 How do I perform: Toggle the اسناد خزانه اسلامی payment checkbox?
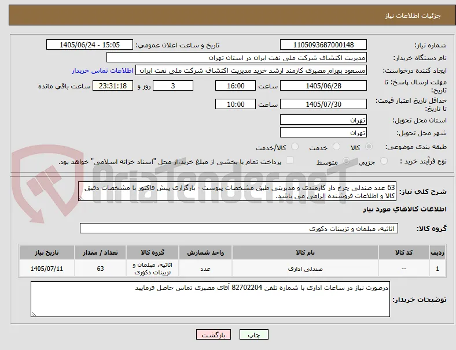pos(289,161)
